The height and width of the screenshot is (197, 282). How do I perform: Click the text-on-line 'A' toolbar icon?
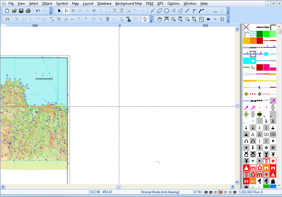[145, 19]
